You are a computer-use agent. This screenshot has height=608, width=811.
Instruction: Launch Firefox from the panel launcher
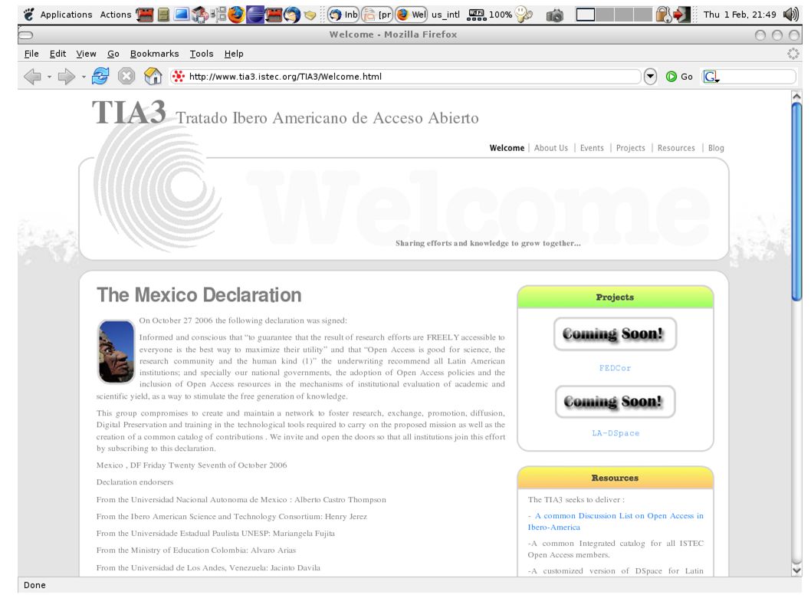pos(236,15)
